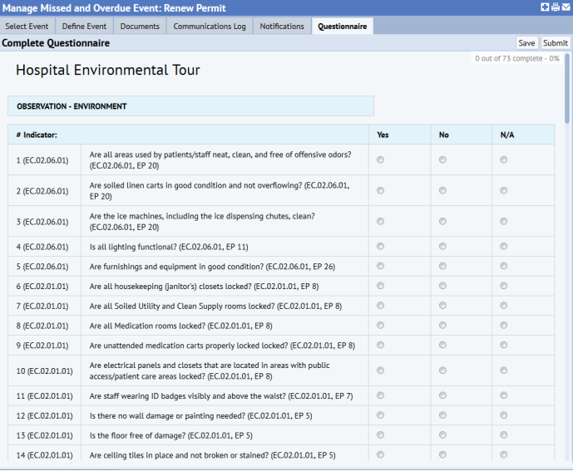Submit the completed questionnaire
The width and height of the screenshot is (573, 471).
click(555, 43)
